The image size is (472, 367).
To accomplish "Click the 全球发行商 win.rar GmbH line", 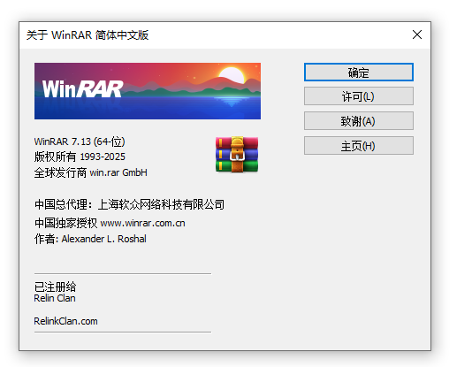I will 91,172.
